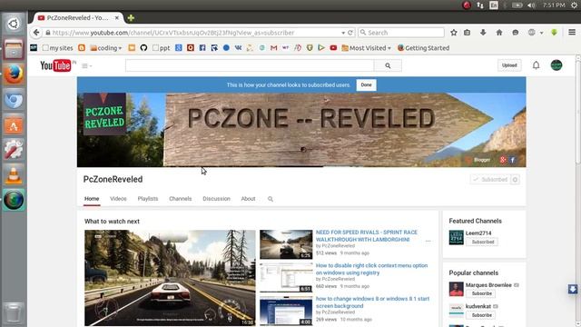Go to the Firefox home page icon
This screenshot has width=581, height=327.
pyautogui.click(x=499, y=33)
